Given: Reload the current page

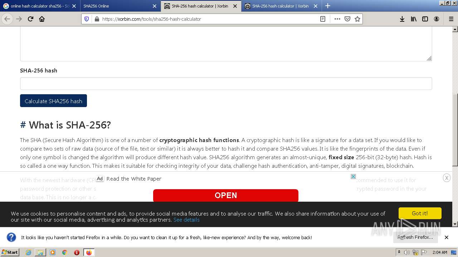Looking at the screenshot, I should coord(30,19).
